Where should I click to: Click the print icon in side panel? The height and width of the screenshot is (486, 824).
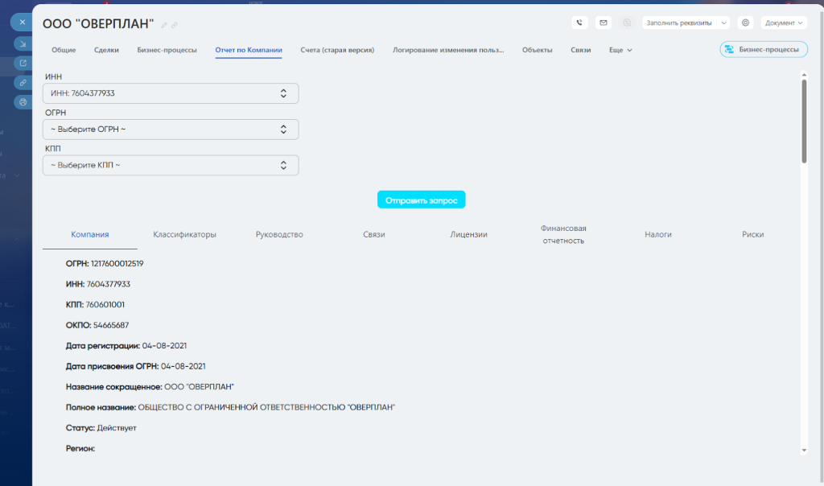tap(23, 102)
